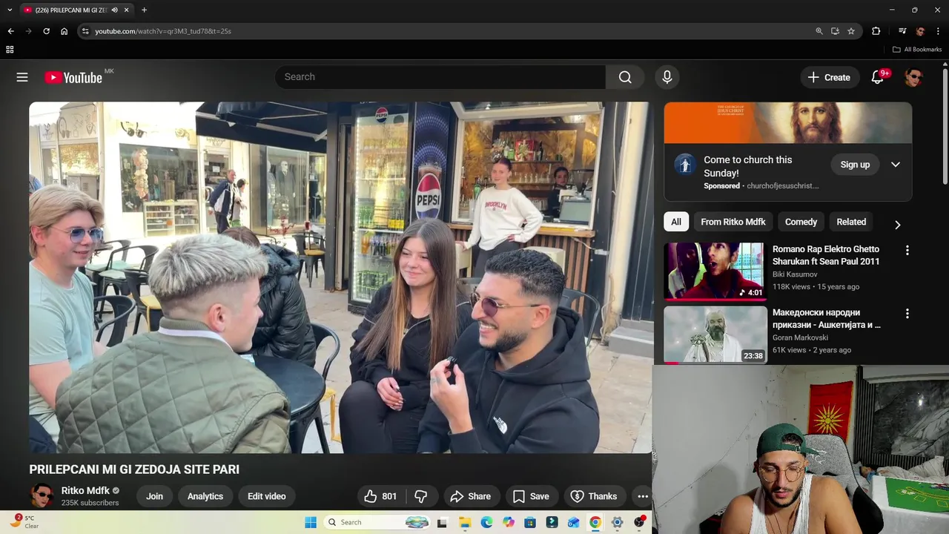Screen dimensions: 949x534
Task: Select the Comedy filter chip
Action: (x=801, y=222)
